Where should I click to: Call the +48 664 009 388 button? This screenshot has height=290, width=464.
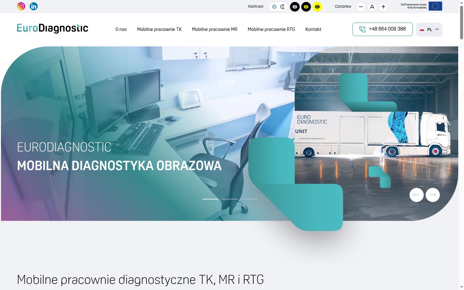(x=382, y=29)
